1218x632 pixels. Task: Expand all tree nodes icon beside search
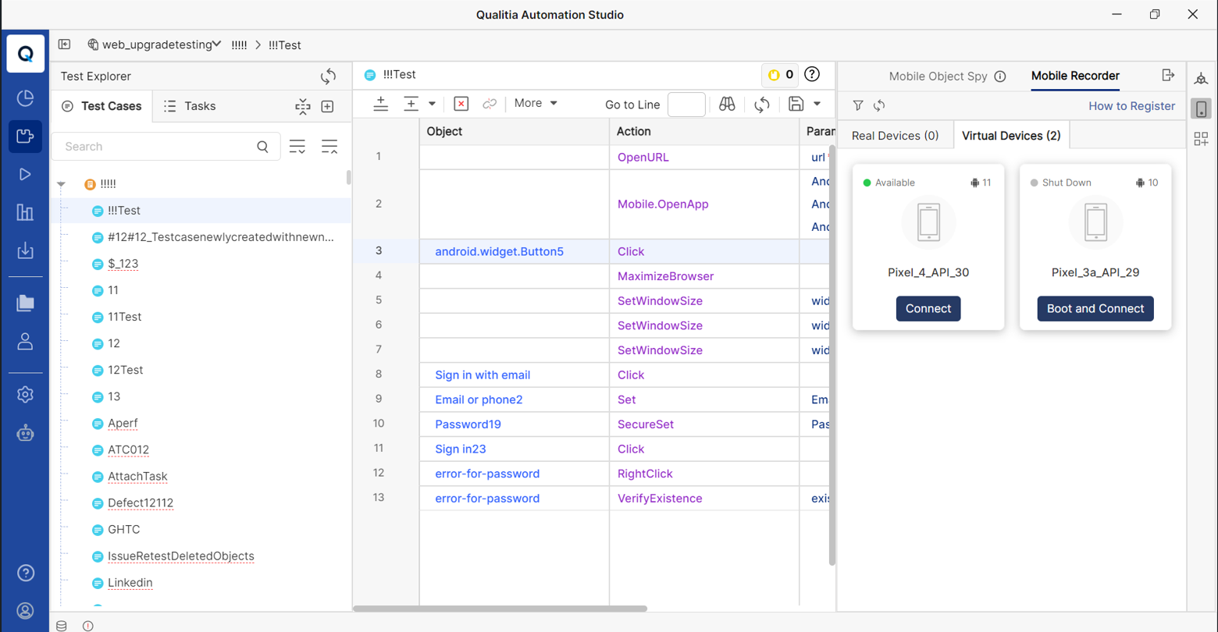297,147
